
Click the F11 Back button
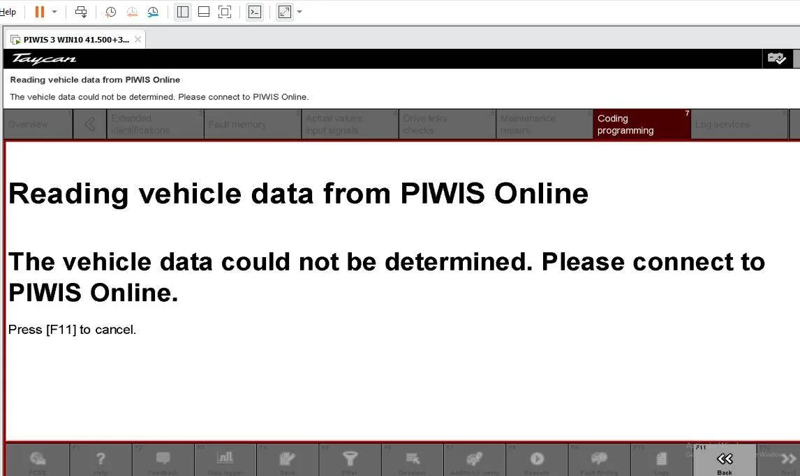click(x=725, y=460)
